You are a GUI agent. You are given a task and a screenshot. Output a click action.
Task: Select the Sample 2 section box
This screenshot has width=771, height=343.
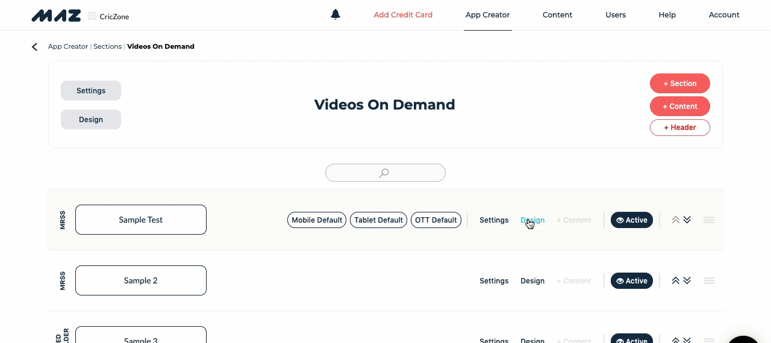point(141,280)
